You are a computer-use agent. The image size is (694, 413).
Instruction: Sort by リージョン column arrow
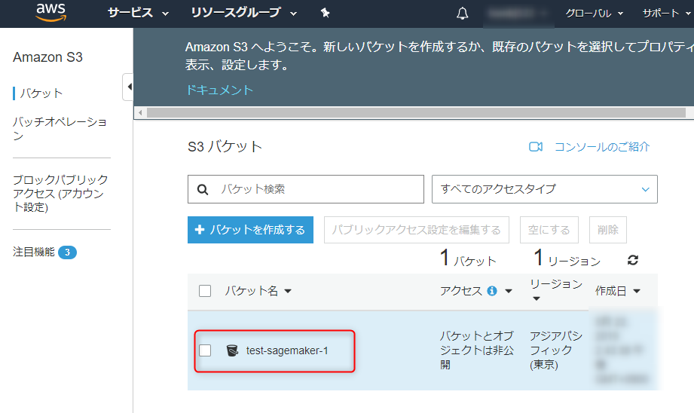click(x=537, y=298)
